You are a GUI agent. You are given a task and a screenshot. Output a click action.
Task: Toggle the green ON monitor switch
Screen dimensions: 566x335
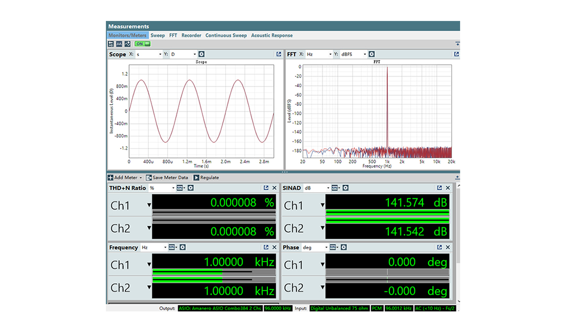pyautogui.click(x=142, y=44)
